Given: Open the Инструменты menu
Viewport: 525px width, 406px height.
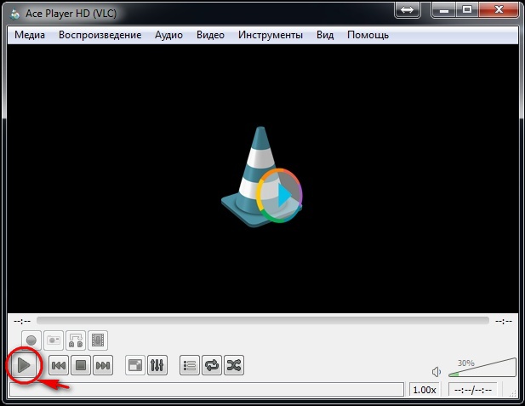Looking at the screenshot, I should click(271, 35).
